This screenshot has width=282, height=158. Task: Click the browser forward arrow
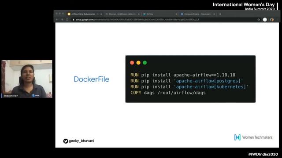62,19
